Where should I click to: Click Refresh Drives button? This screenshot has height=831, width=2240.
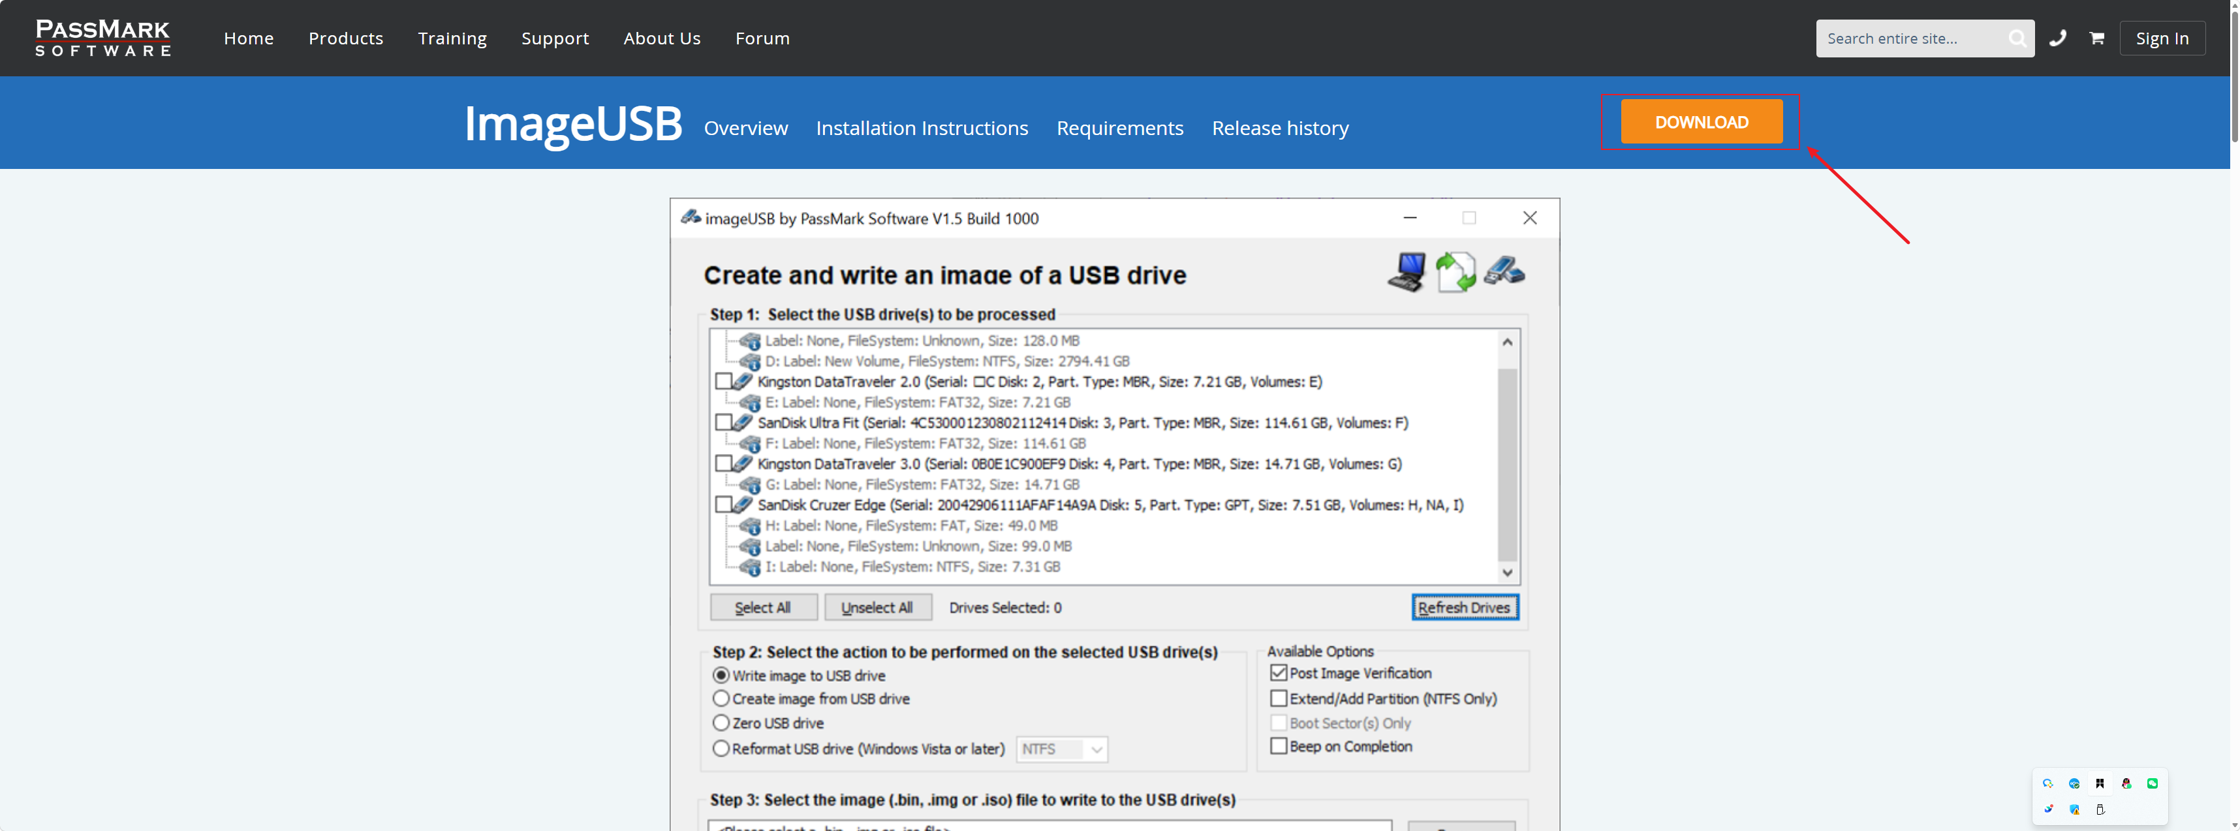[x=1465, y=607]
